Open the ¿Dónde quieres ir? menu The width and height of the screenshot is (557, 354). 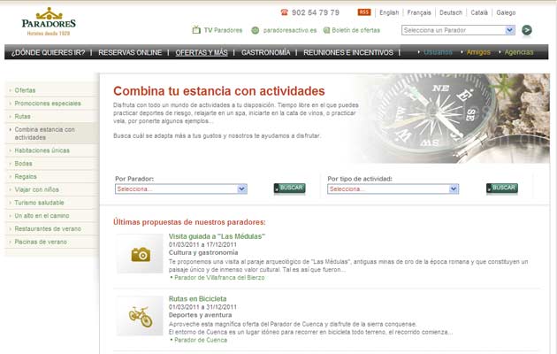(x=49, y=52)
